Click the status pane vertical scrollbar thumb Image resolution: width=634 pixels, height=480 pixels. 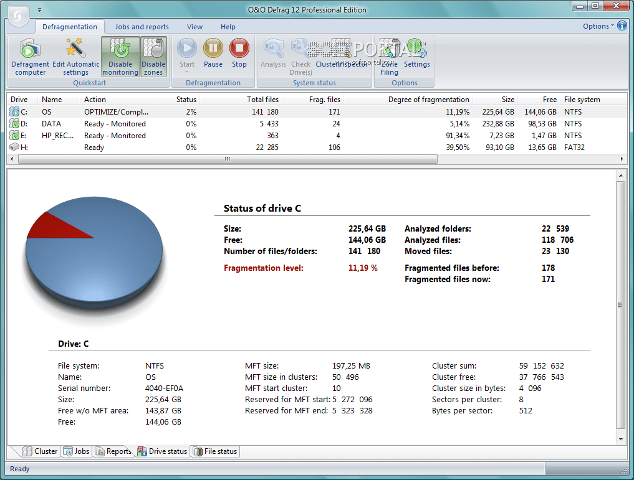coord(621,305)
